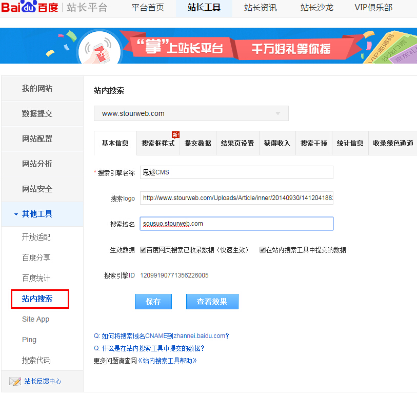Select 百度统计 in the sidebar
This screenshot has width=417, height=397.
point(36,278)
